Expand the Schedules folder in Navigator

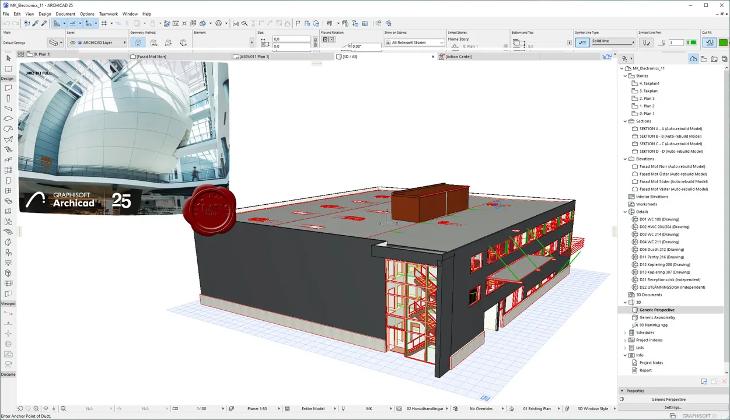coord(625,332)
